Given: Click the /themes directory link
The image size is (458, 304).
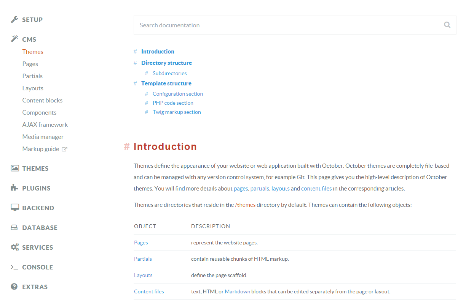Looking at the screenshot, I should click(246, 205).
